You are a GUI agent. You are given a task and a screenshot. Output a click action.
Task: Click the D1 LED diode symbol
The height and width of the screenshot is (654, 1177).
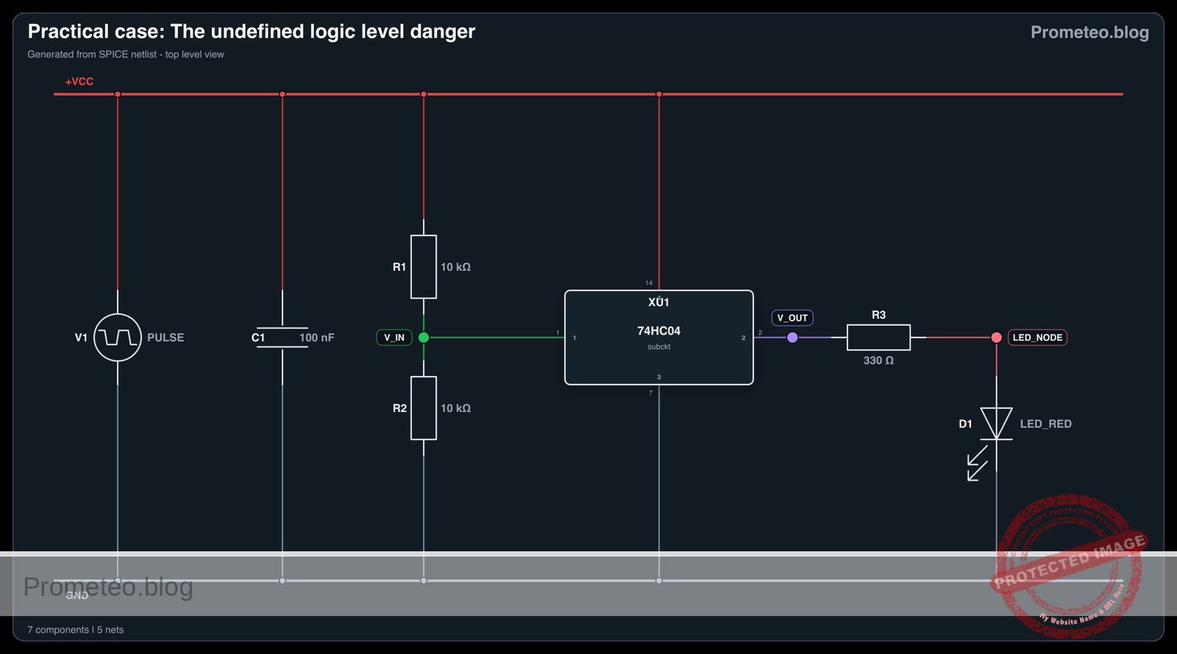(x=996, y=424)
